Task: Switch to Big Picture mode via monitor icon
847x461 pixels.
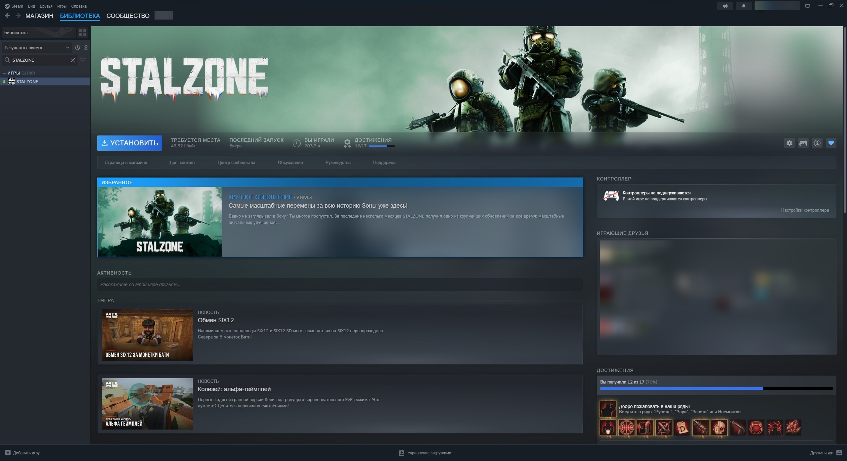Action: tap(808, 6)
